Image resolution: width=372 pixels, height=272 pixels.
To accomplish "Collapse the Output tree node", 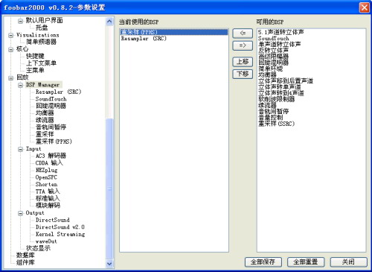I will [x=20, y=213].
